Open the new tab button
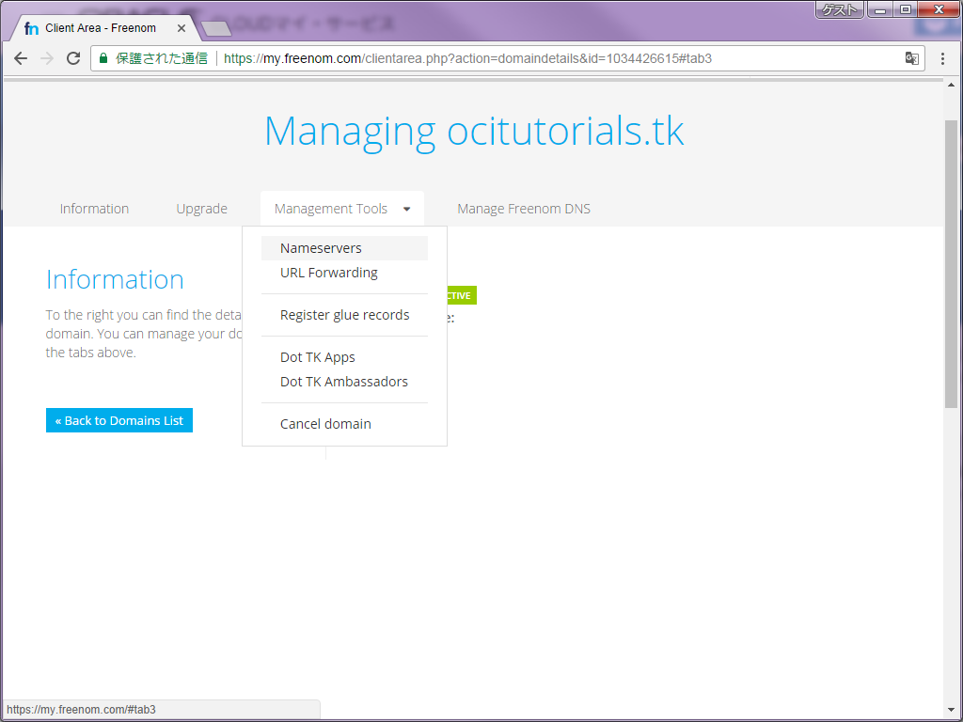The width and height of the screenshot is (963, 722). tap(216, 28)
